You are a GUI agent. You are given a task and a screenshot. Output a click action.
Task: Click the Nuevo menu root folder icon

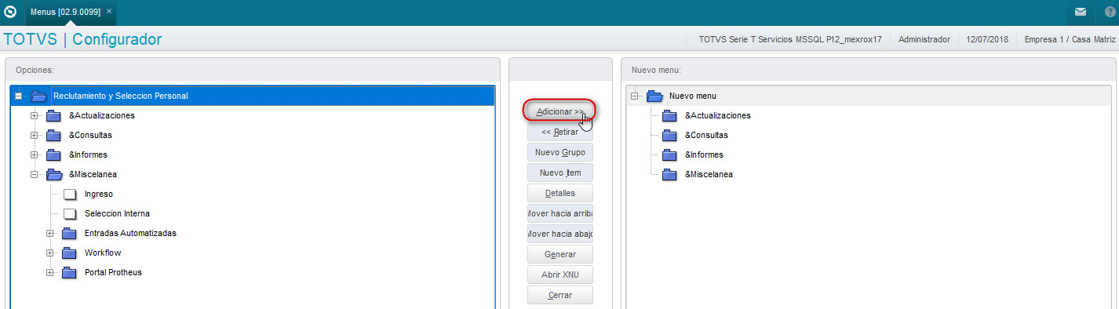(x=654, y=96)
